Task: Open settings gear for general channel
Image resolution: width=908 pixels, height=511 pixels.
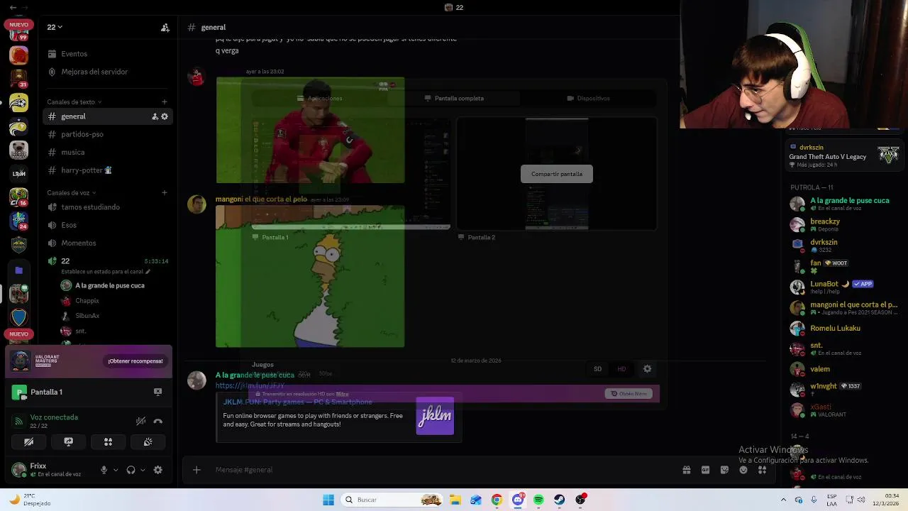Action: 165,116
